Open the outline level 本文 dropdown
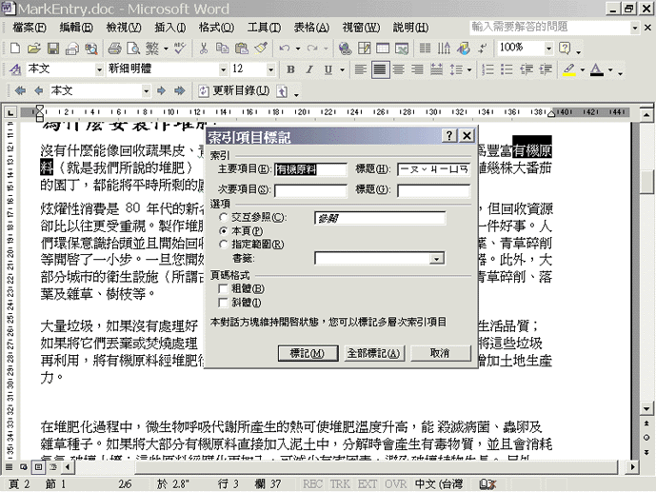Viewport: 656px width, 492px height. [x=146, y=90]
